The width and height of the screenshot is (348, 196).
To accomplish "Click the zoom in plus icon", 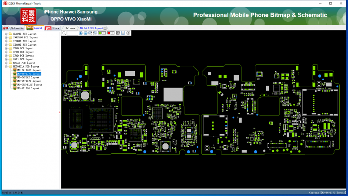I will tap(80, 33).
